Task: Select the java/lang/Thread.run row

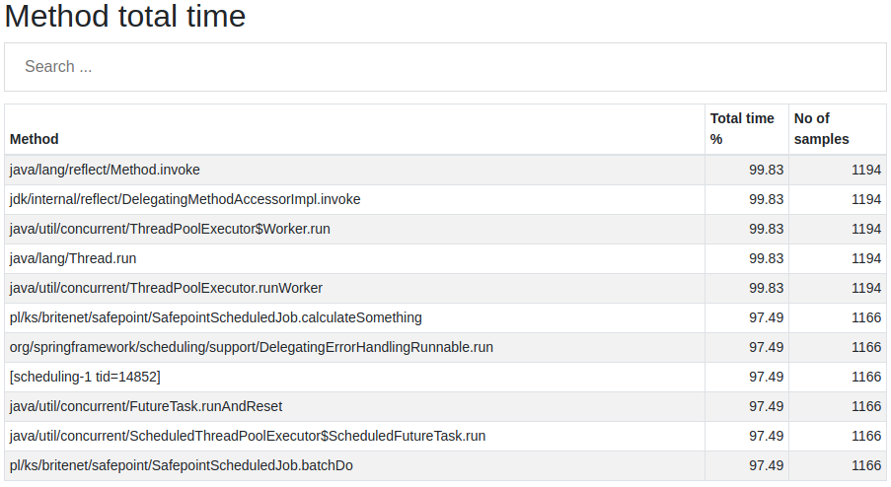Action: pos(446,258)
